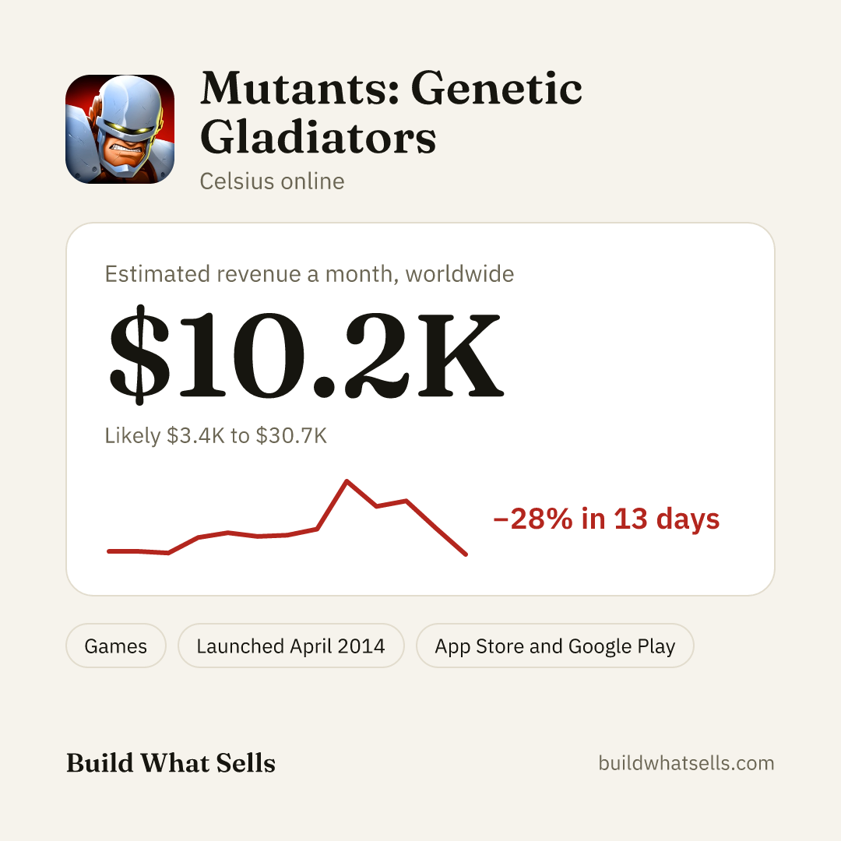Visit the buildwhatsells.com link
The height and width of the screenshot is (841, 841).
point(686,762)
